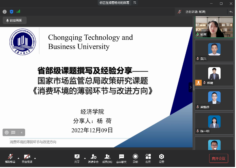Image resolution: width=236 pixels, height=168 pixels.
Task: Click the red 离开会议 leave meeting button
Action: pos(218,158)
